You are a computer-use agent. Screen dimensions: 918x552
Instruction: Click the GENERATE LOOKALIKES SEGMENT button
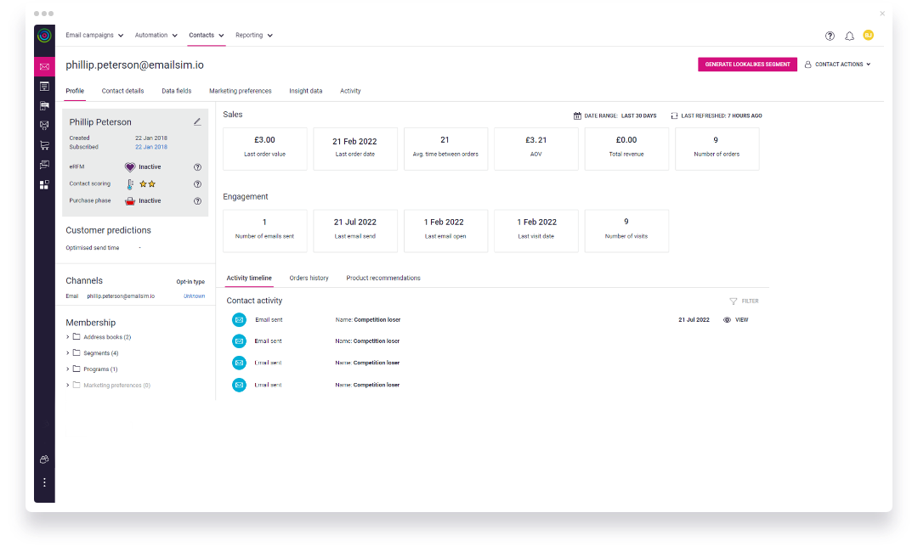747,64
